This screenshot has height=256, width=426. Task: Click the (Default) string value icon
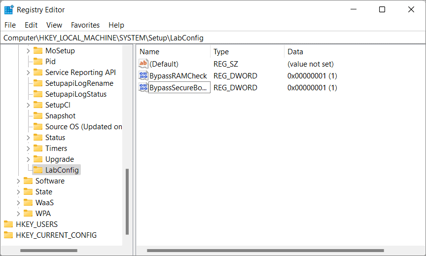tap(143, 64)
